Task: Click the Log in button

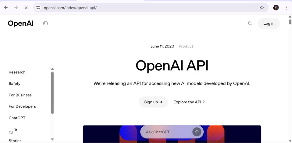Action: (x=269, y=23)
